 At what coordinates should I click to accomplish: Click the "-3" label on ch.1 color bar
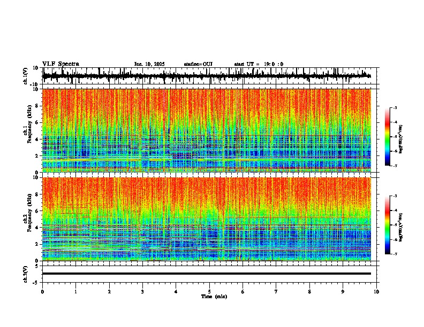coord(395,107)
